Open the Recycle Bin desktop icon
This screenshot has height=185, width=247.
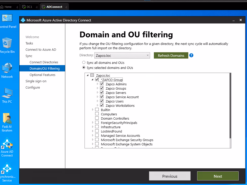[7, 43]
